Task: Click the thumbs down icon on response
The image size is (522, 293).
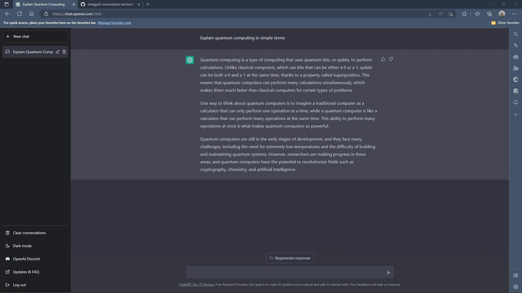Action: pos(391,59)
